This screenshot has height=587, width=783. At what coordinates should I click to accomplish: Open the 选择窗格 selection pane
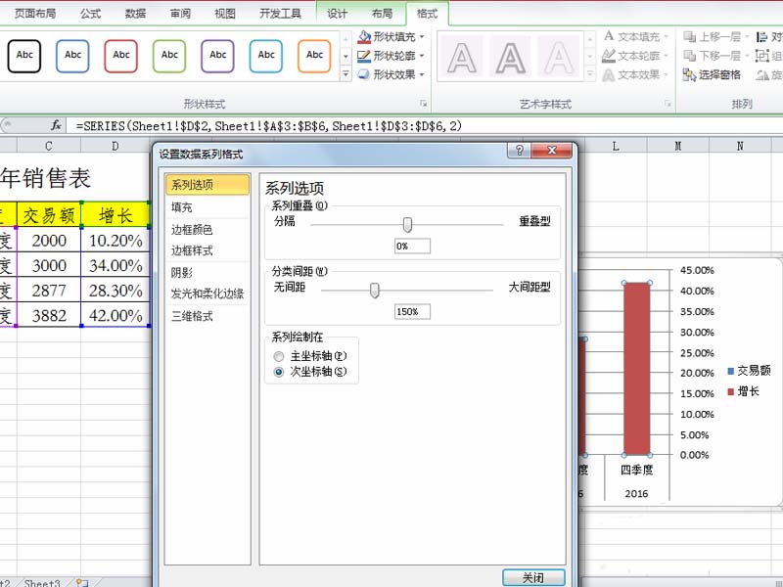point(713,74)
